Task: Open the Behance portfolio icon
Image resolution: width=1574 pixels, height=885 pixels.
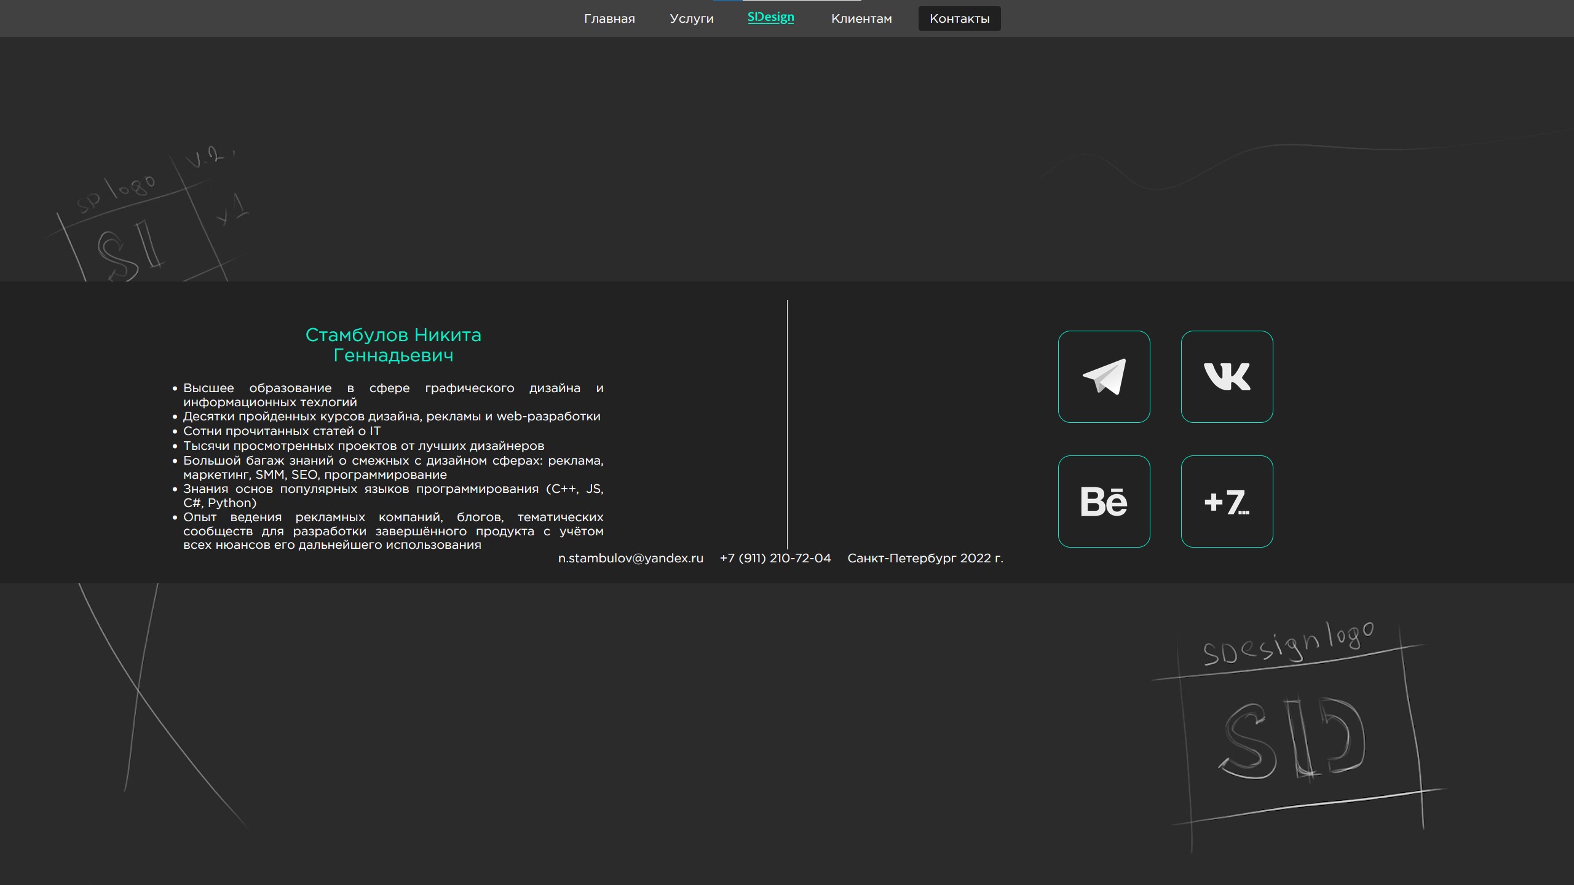Action: (x=1104, y=502)
